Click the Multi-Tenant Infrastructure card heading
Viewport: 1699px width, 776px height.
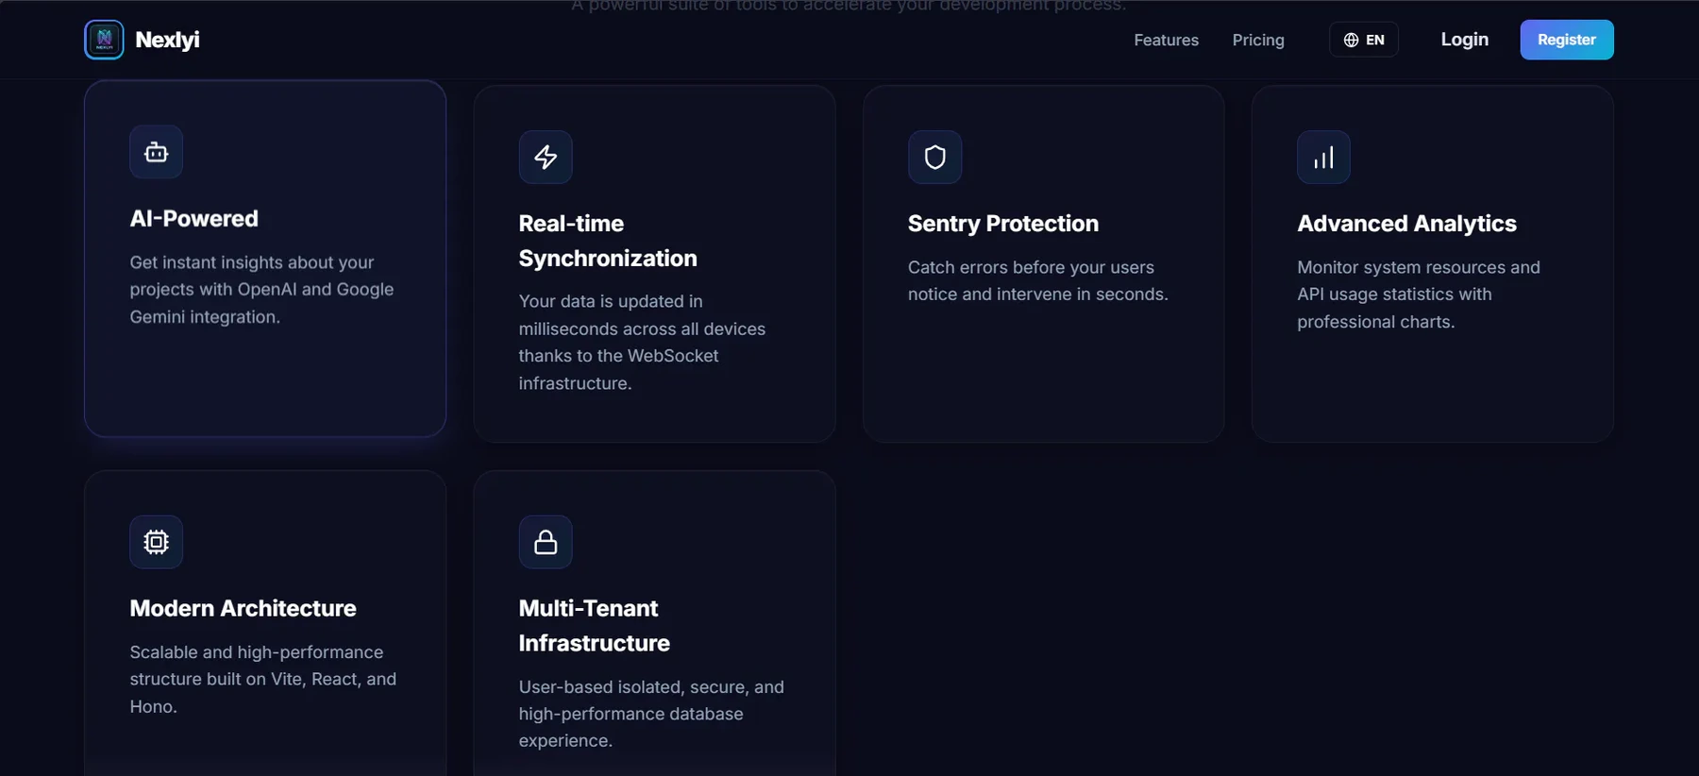595,626
